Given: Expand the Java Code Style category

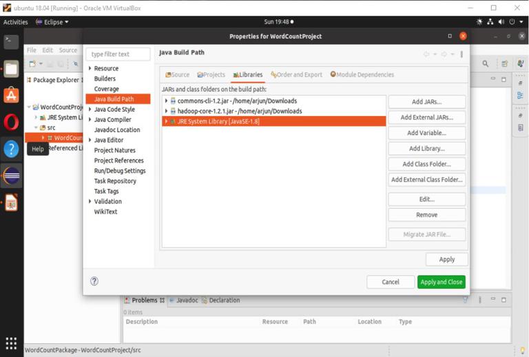Looking at the screenshot, I should click(90, 110).
